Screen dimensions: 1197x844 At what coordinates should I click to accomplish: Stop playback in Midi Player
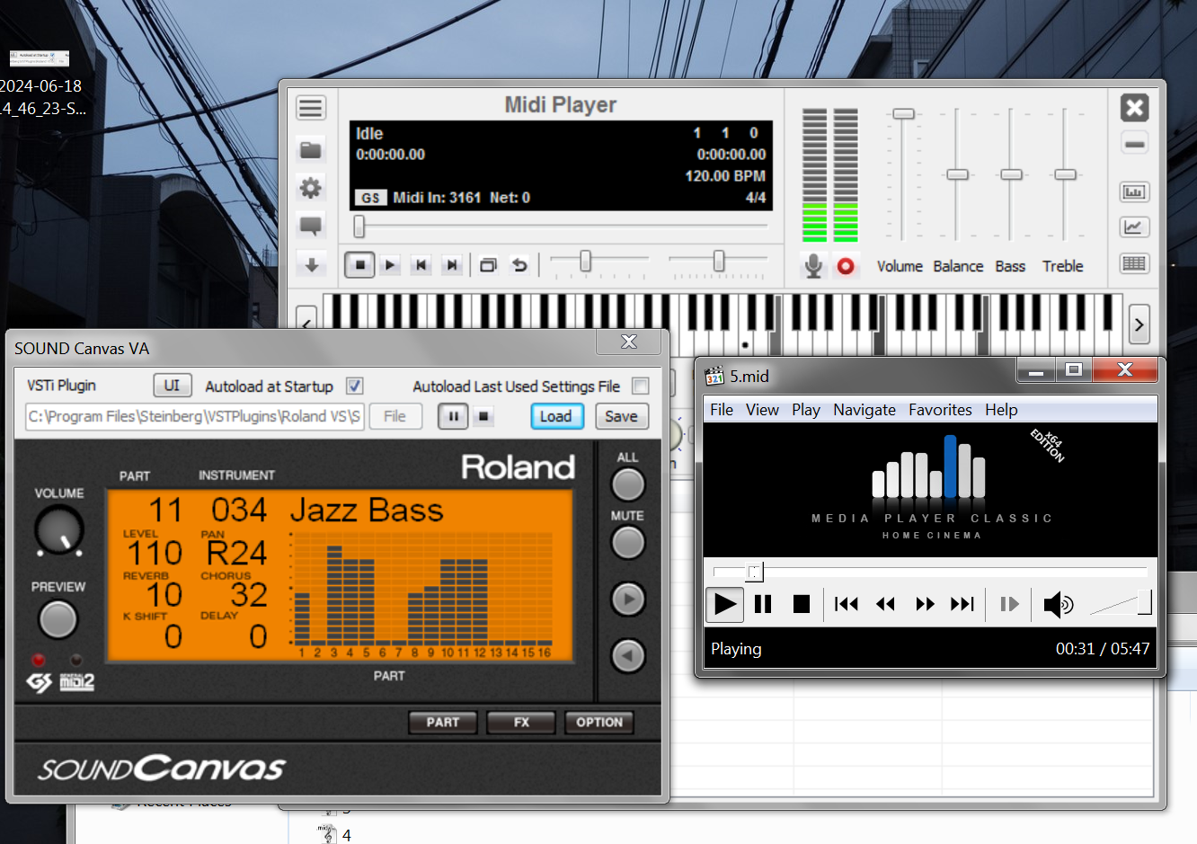click(x=359, y=265)
